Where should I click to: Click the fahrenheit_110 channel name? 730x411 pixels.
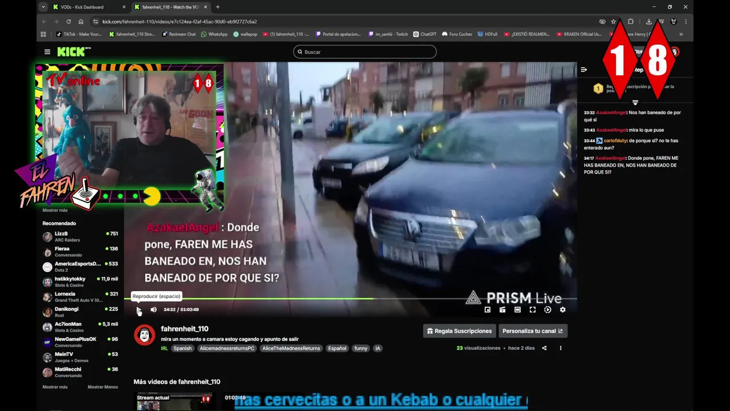(184, 329)
